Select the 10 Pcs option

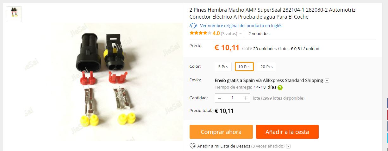pos(244,67)
